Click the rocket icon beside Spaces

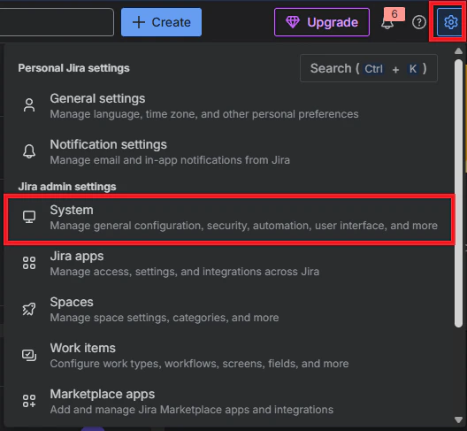[x=29, y=309]
